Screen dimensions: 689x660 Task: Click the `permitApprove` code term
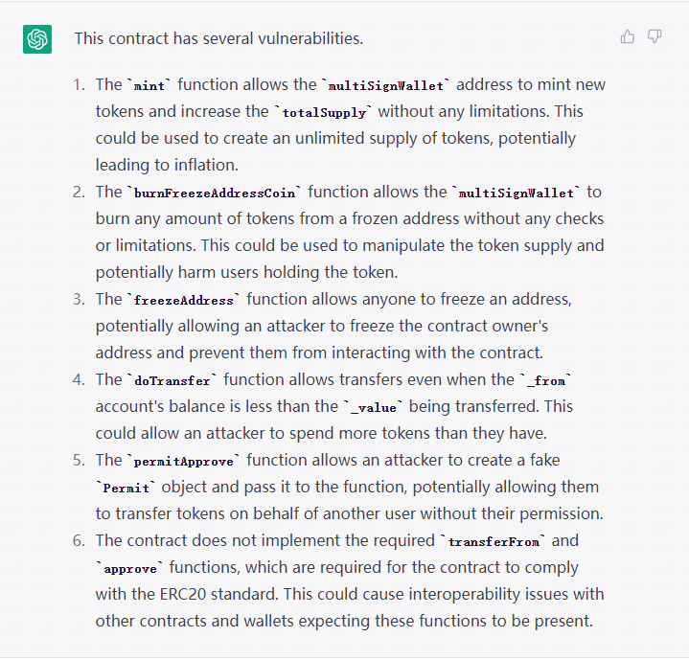coord(184,461)
